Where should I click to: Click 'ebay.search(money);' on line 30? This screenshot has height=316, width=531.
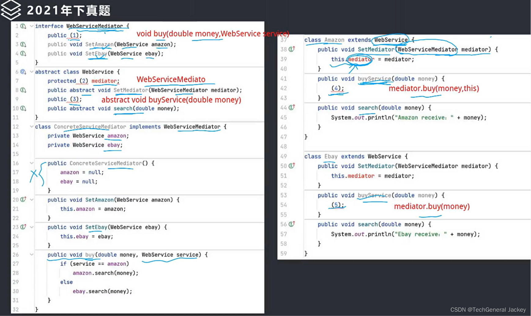click(102, 291)
